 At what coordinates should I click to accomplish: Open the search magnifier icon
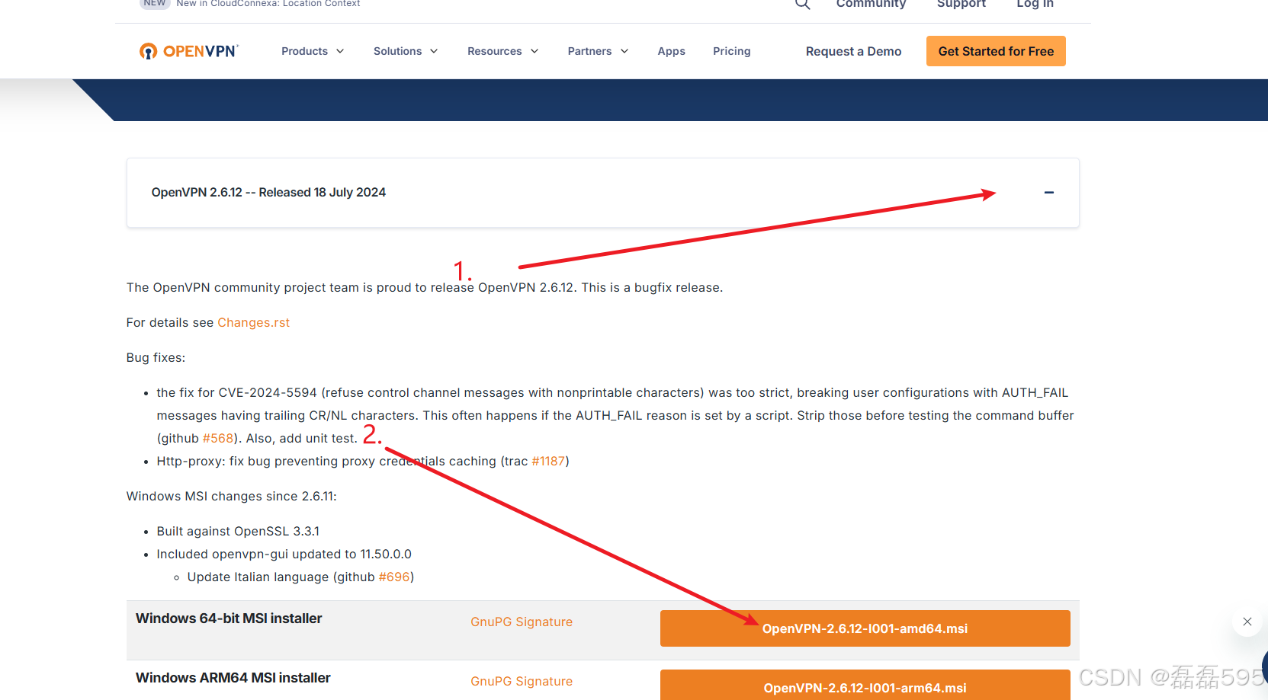tap(802, 4)
